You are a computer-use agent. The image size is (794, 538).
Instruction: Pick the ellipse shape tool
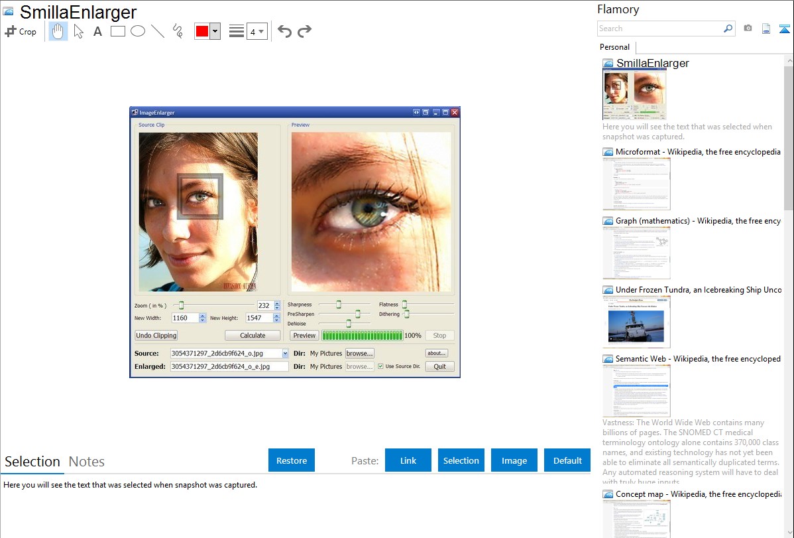pyautogui.click(x=138, y=31)
